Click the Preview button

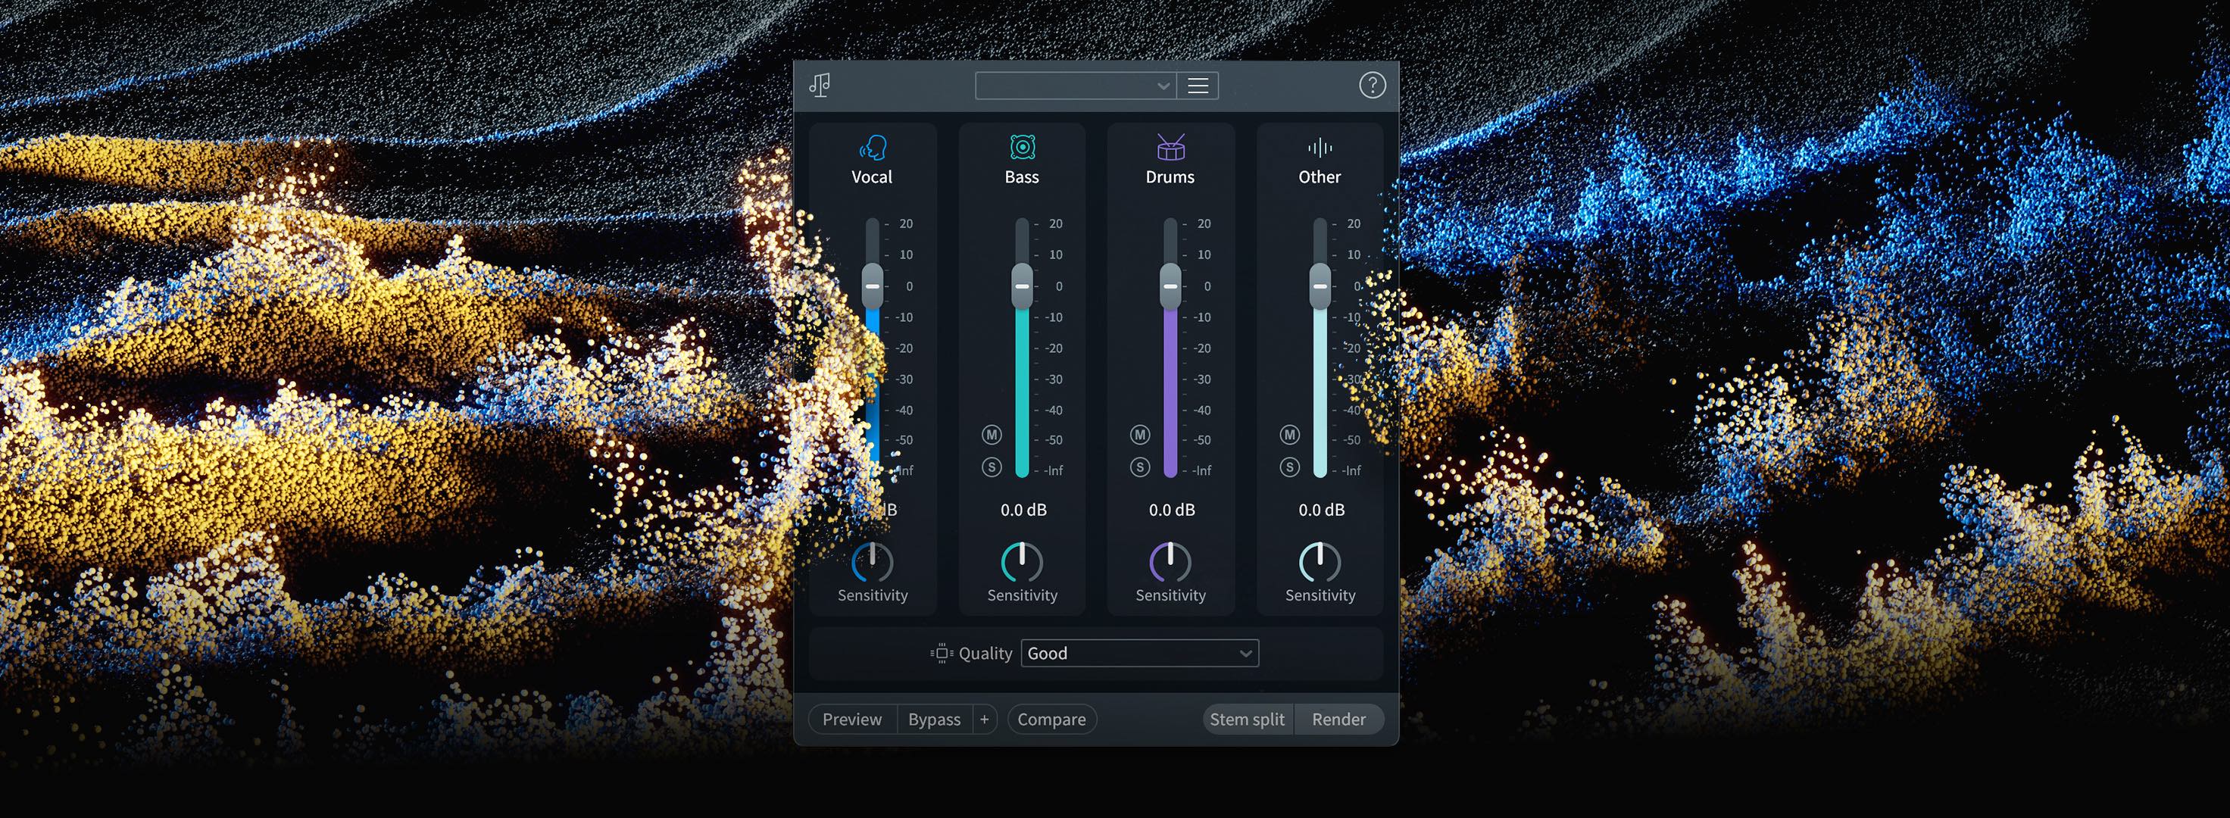click(x=852, y=720)
